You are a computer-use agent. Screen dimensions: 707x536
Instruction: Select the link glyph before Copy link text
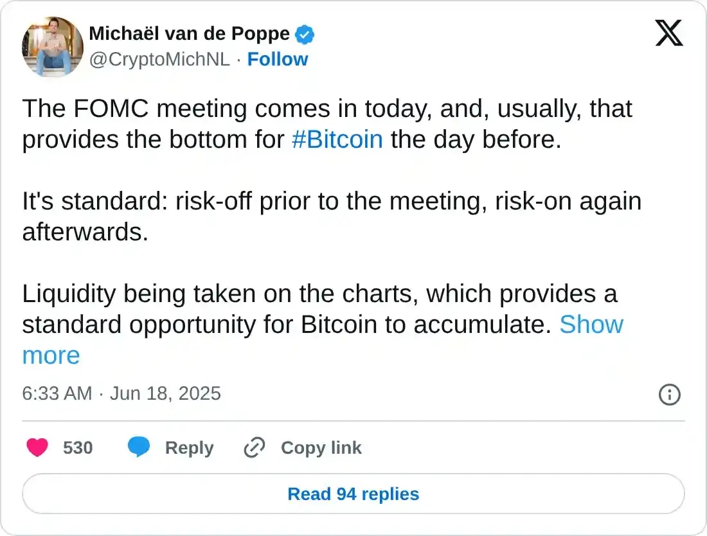coord(253,447)
